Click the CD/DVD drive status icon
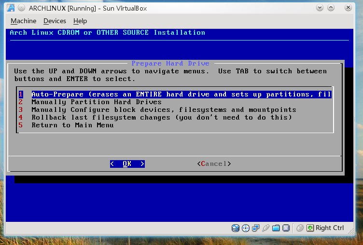 pos(245,228)
